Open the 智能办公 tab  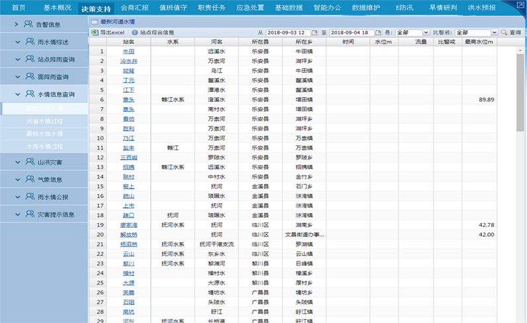click(x=327, y=8)
